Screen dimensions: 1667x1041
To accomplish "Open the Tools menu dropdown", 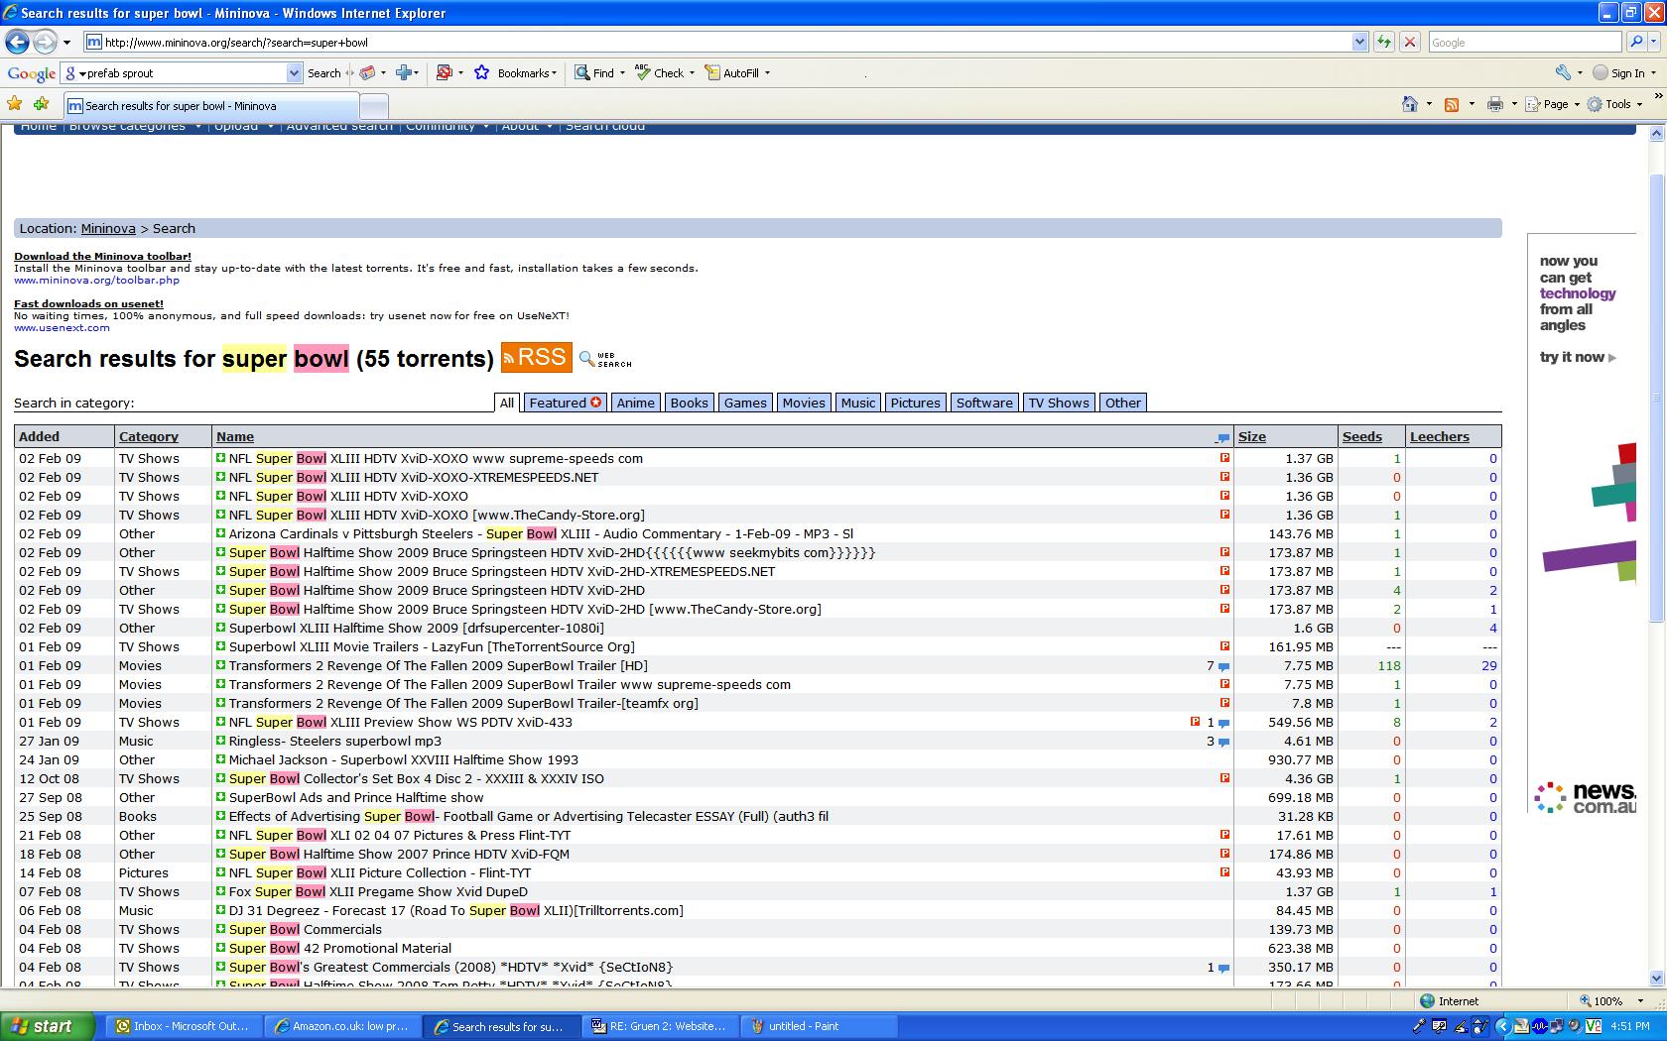I will coord(1614,104).
